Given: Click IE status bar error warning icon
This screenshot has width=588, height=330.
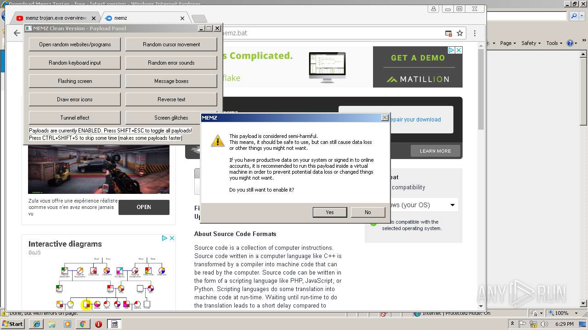Looking at the screenshot, I should [x=4, y=313].
